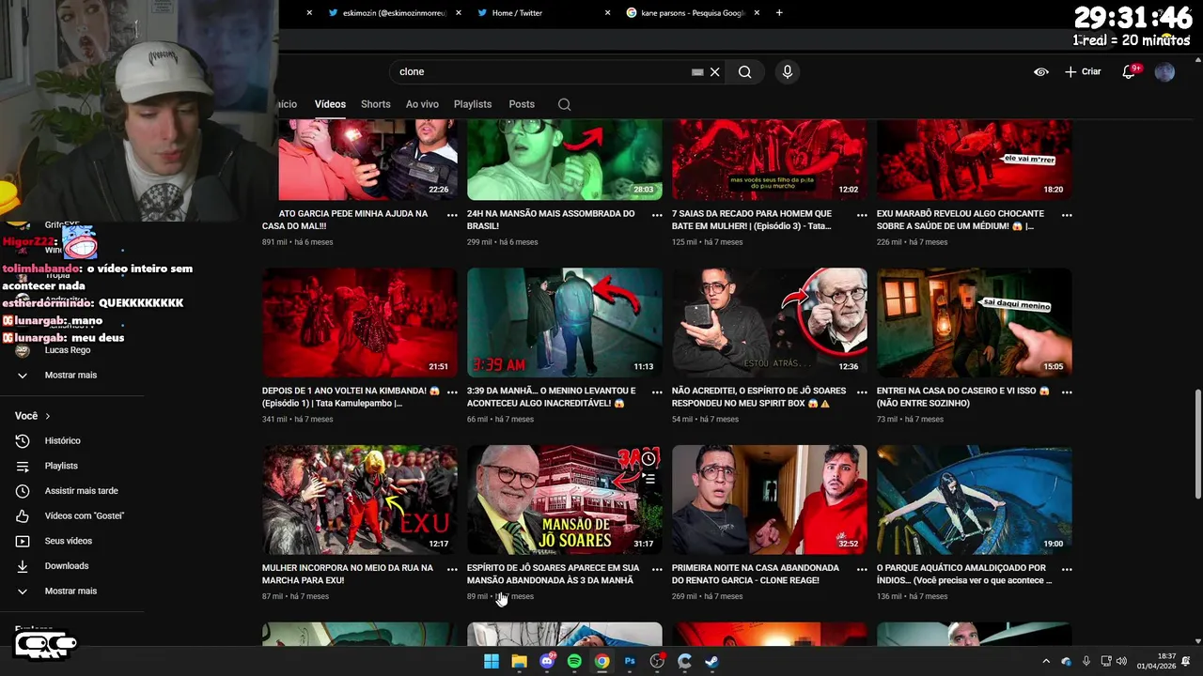
Task: Open Steam from the taskbar
Action: 712,661
